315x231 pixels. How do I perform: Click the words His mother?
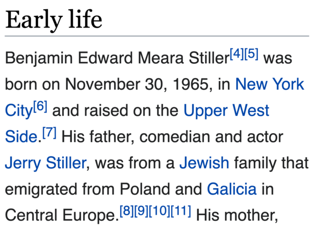click(x=237, y=217)
